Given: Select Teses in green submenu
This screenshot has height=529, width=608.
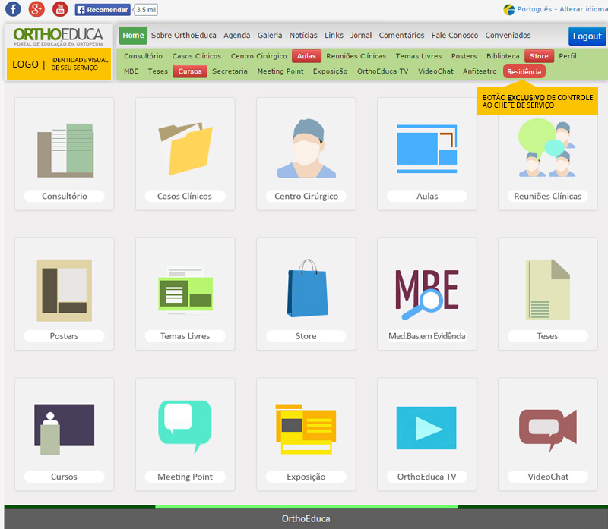Looking at the screenshot, I should click(158, 71).
